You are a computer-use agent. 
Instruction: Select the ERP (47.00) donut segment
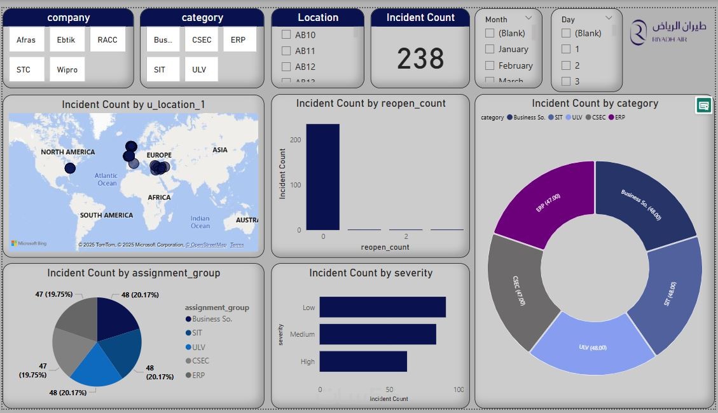pyautogui.click(x=553, y=201)
